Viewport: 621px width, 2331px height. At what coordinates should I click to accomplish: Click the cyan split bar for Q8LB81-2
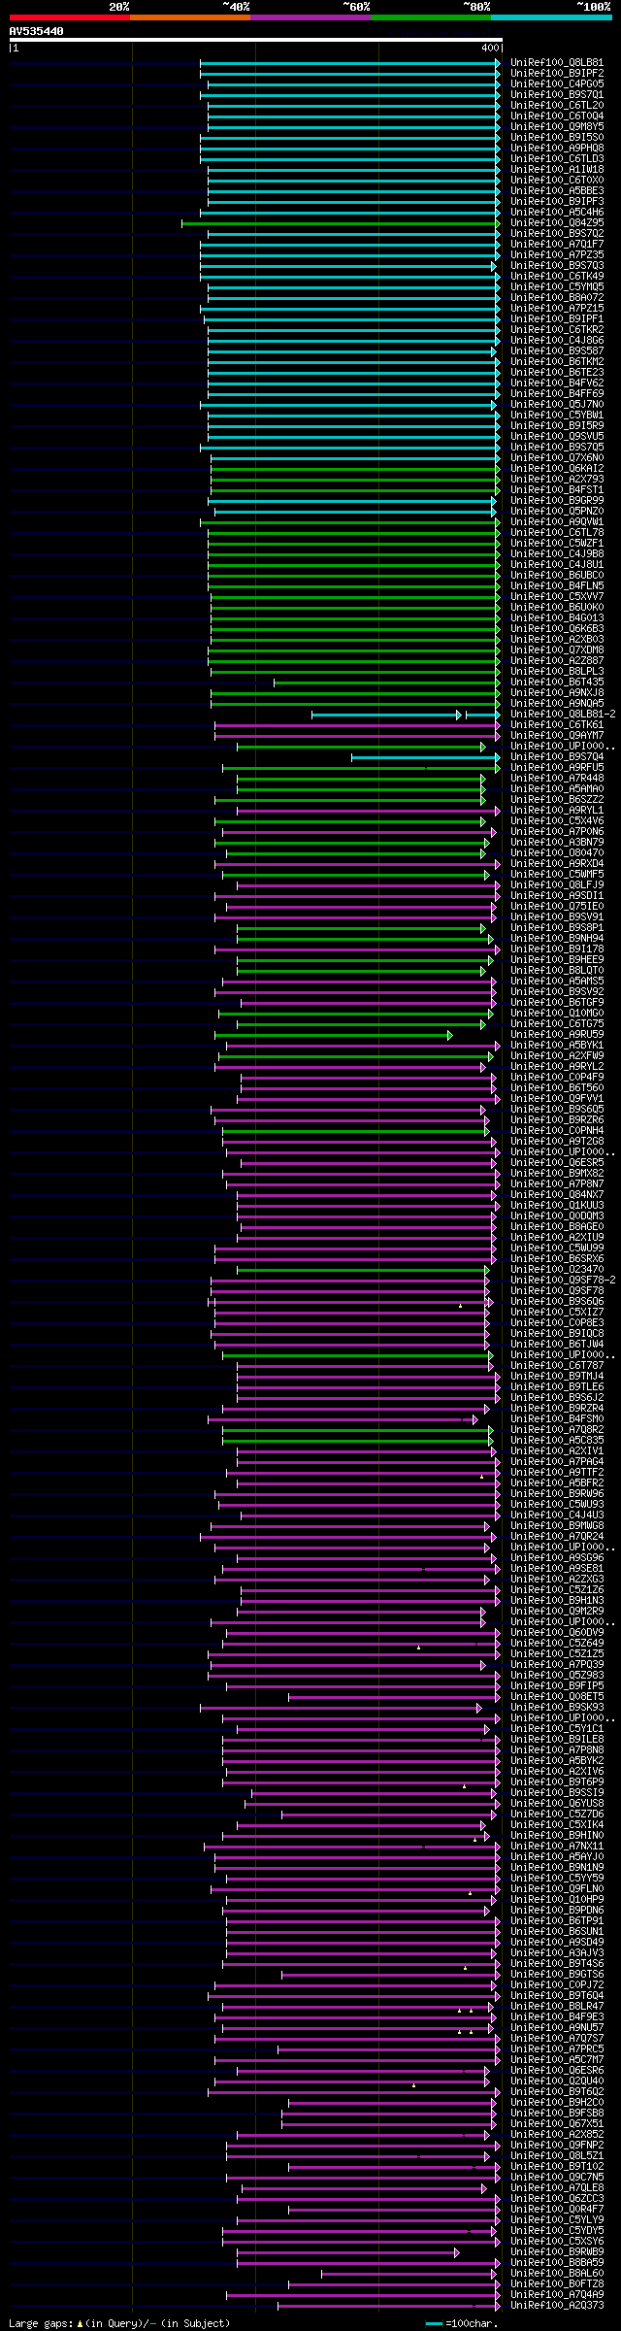tap(406, 715)
